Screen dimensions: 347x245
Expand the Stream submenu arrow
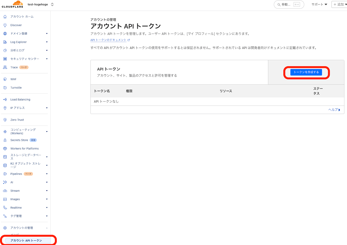47,191
